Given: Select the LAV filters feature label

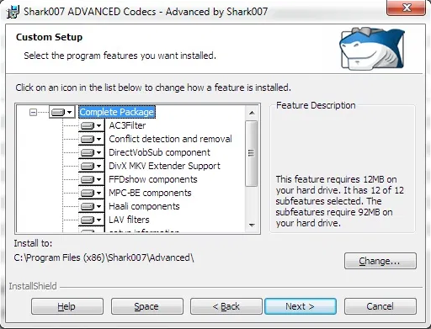Looking at the screenshot, I should pos(129,220).
